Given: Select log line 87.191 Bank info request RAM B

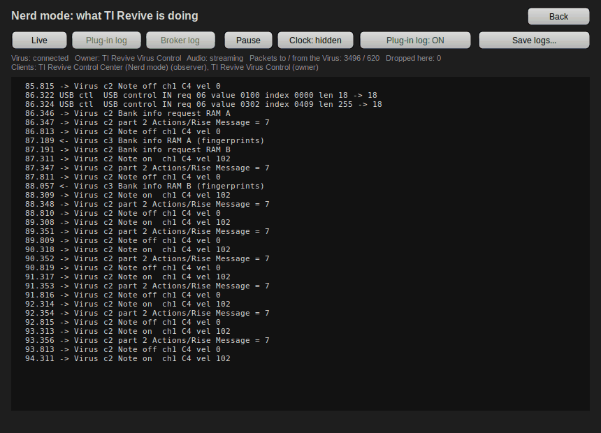Looking at the screenshot, I should click(x=128, y=150).
